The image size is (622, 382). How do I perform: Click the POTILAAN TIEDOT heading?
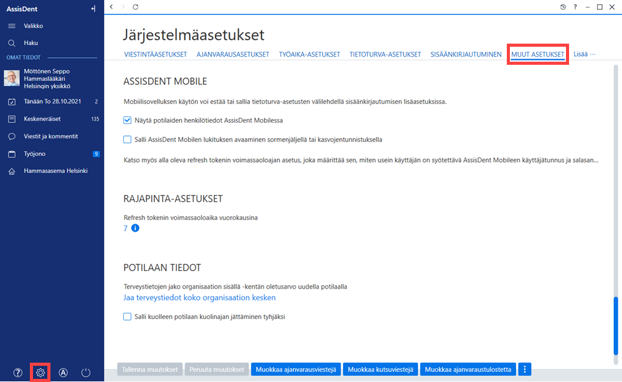point(163,267)
